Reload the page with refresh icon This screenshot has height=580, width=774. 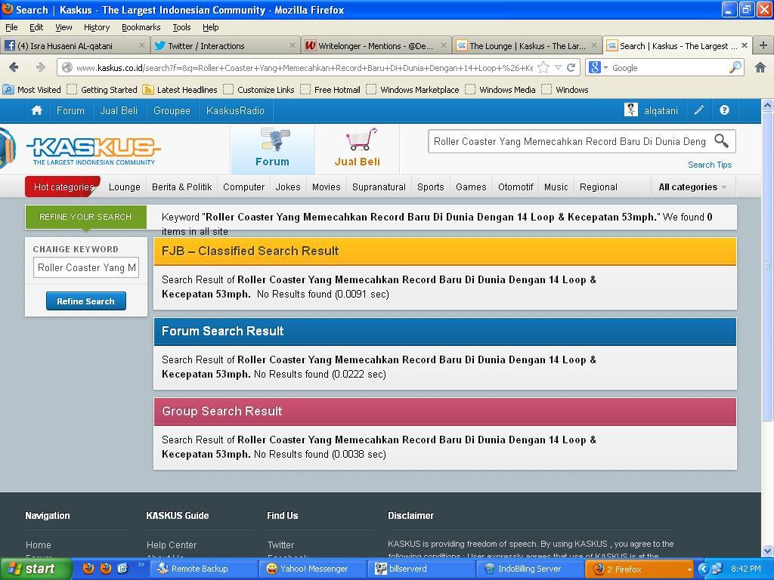click(571, 67)
